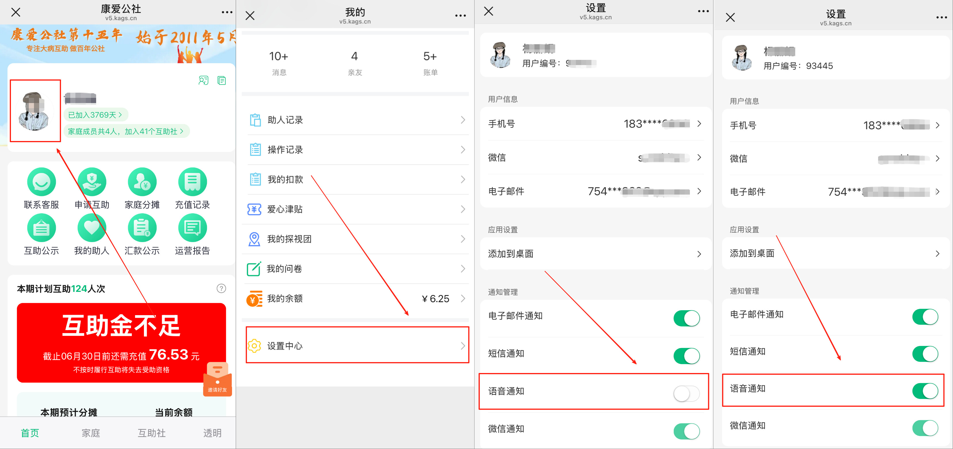Open the 家庭分摊 icon
This screenshot has width=953, height=449.
142,182
